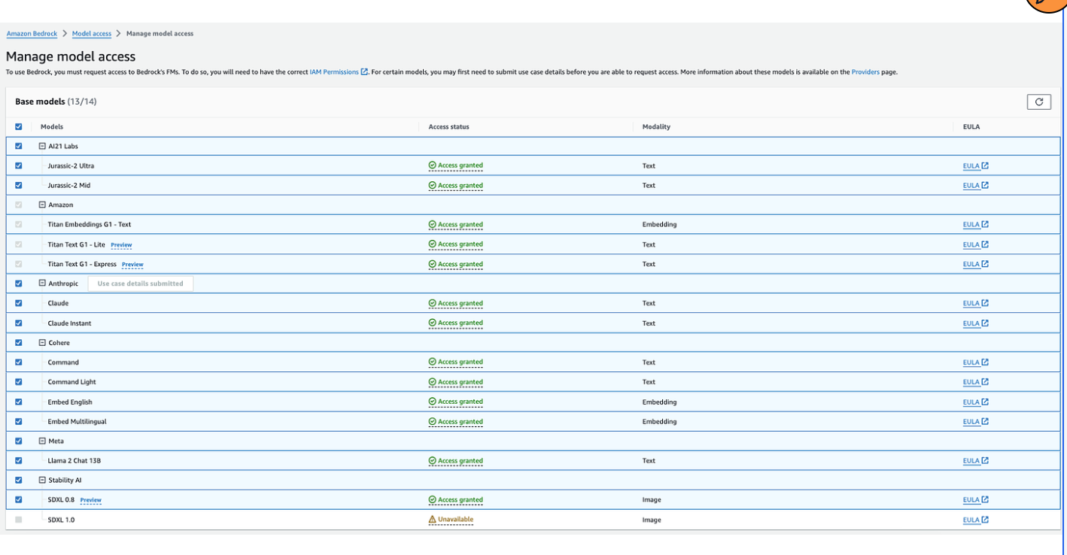The width and height of the screenshot is (1067, 555).
Task: Collapse the Anthropic group
Action: tap(42, 284)
